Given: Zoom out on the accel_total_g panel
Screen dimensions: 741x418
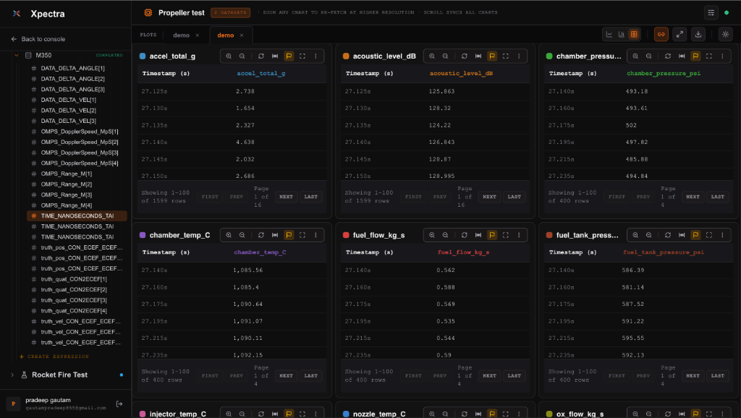Looking at the screenshot, I should (x=242, y=56).
